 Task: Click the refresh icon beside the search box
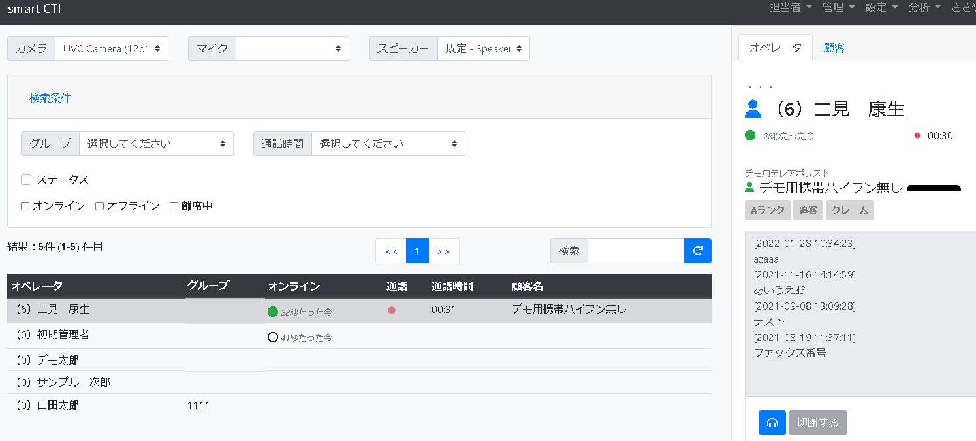698,251
